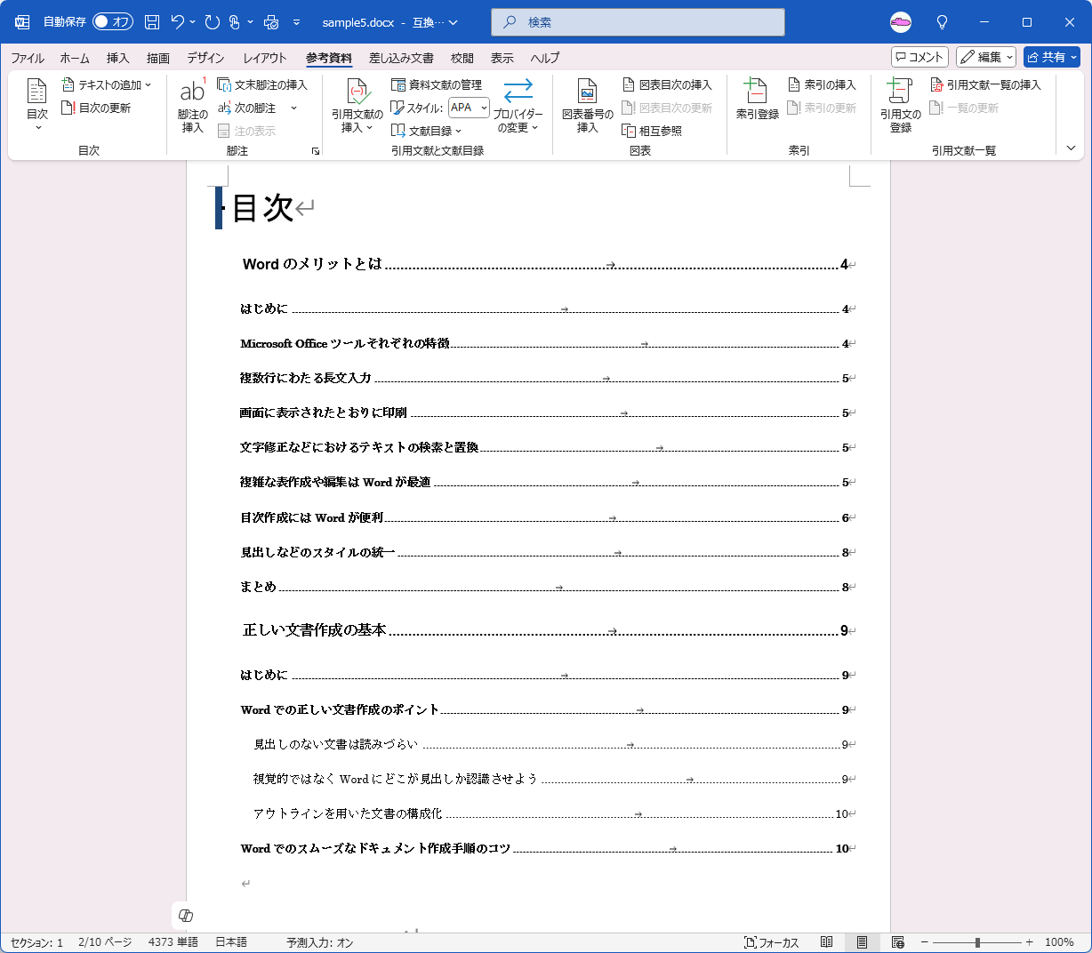The width and height of the screenshot is (1092, 953).
Task: Click the touch/mouse mode icon
Action: coord(235,22)
